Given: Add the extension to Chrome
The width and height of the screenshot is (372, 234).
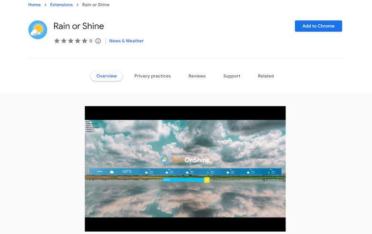Looking at the screenshot, I should pyautogui.click(x=318, y=26).
